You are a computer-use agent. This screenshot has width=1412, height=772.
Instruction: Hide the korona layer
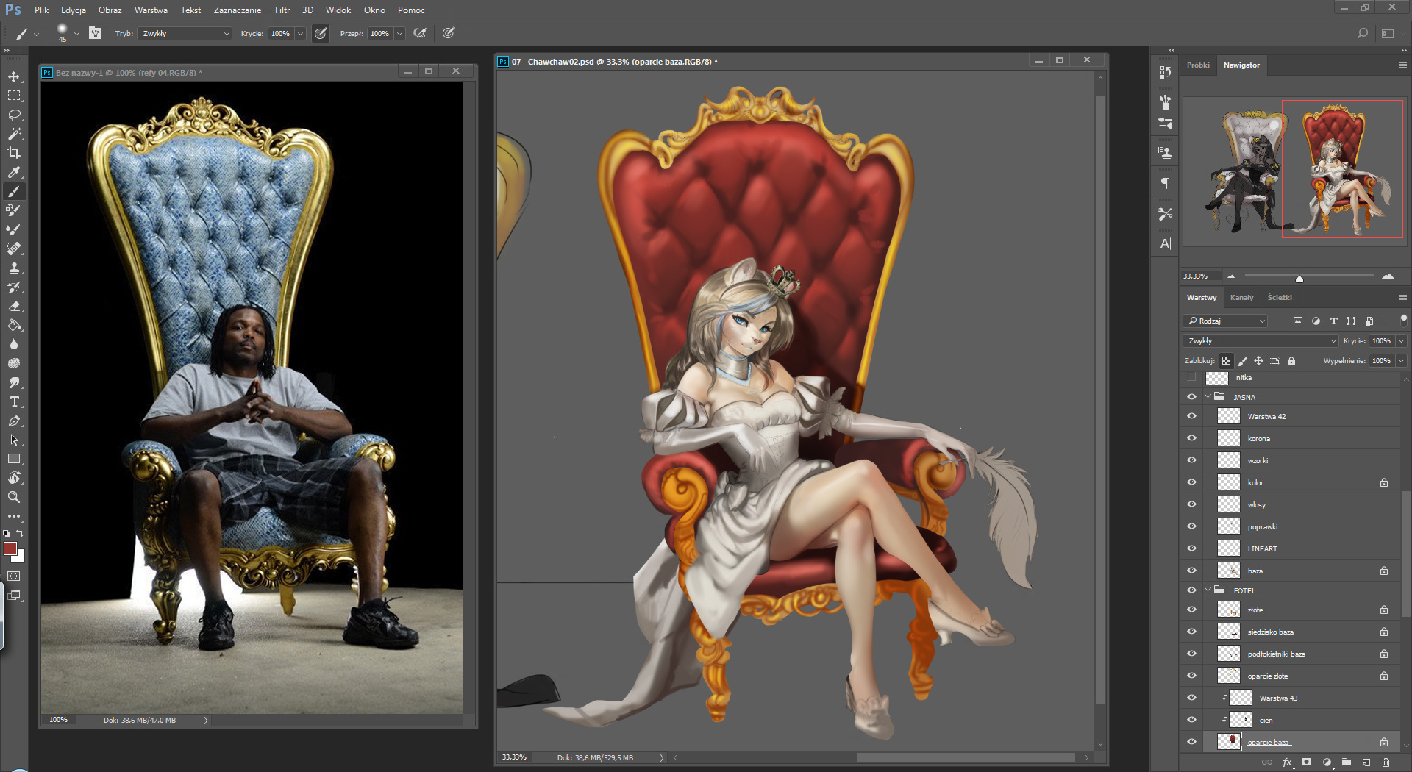1191,438
